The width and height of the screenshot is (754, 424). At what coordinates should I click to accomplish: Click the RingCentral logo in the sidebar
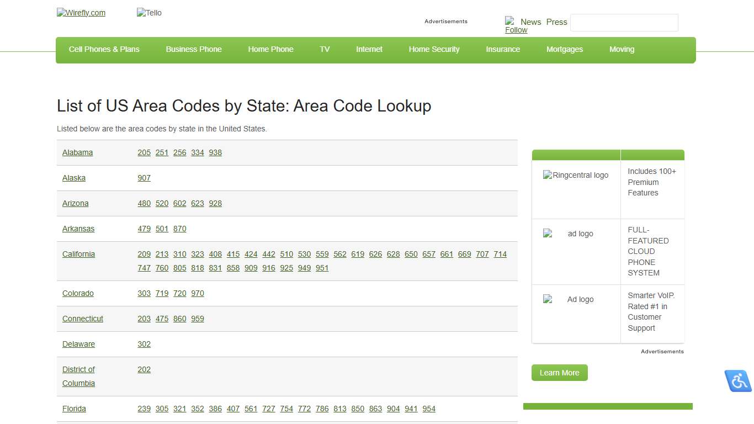(576, 175)
